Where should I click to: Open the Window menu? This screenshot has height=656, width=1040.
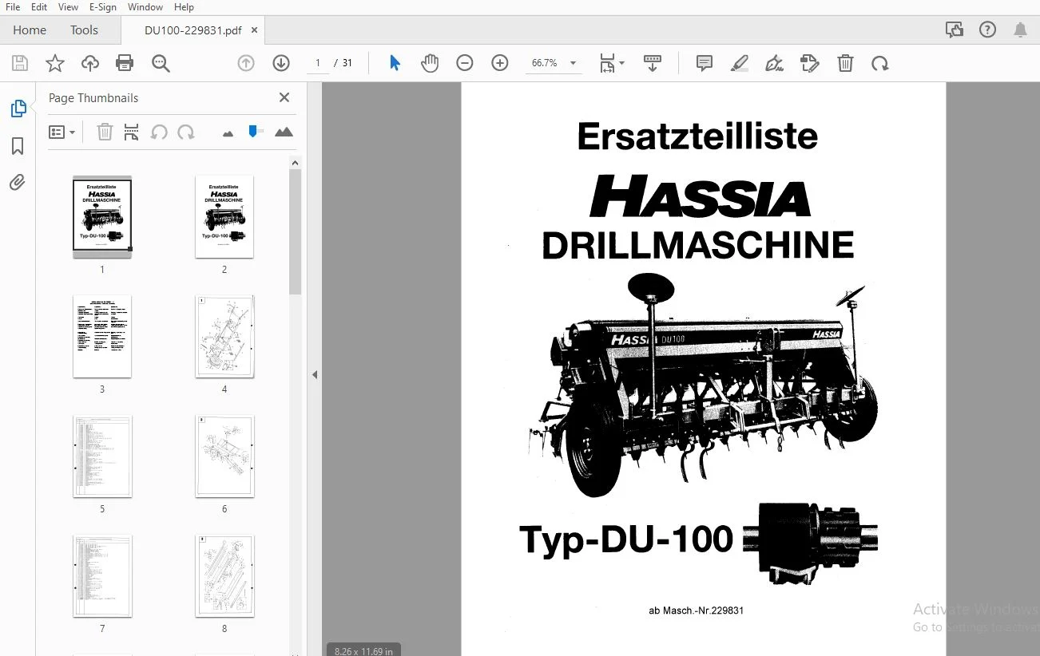[x=145, y=7]
